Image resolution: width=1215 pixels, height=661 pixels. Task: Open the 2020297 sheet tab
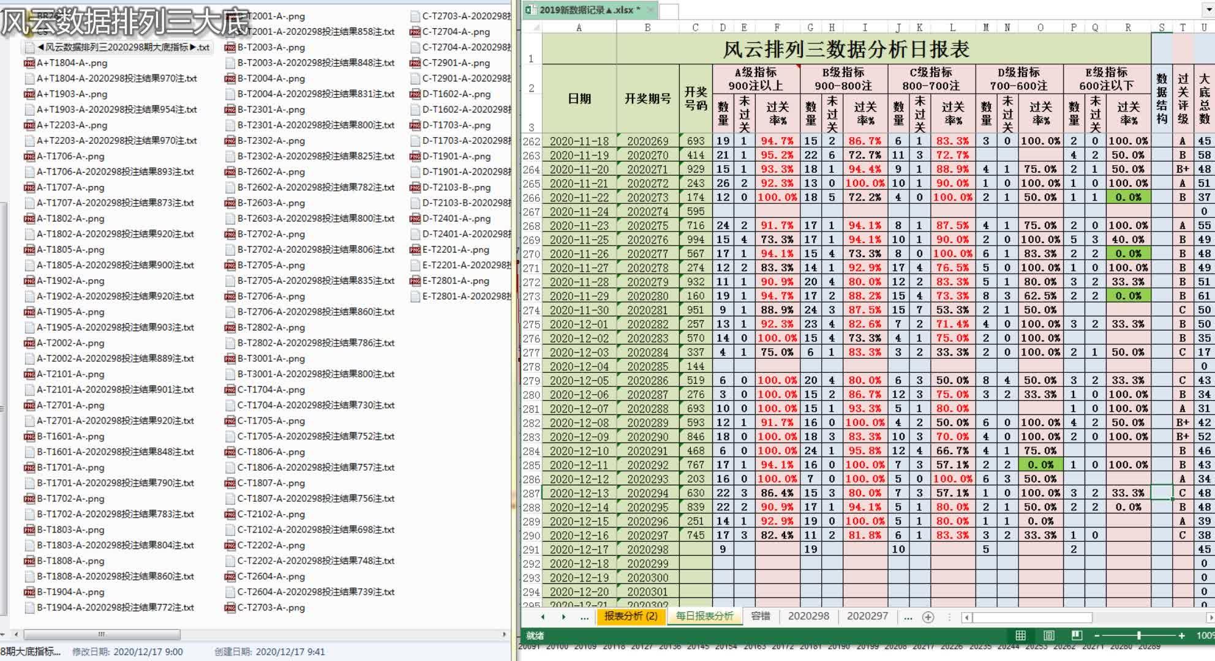pos(867,616)
